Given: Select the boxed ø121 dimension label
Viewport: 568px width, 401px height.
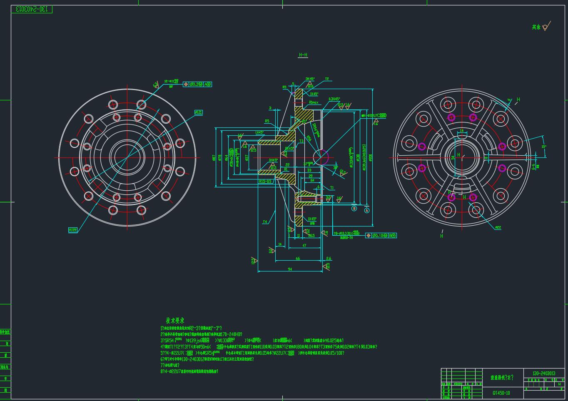Looking at the screenshot, I should (x=199, y=112).
